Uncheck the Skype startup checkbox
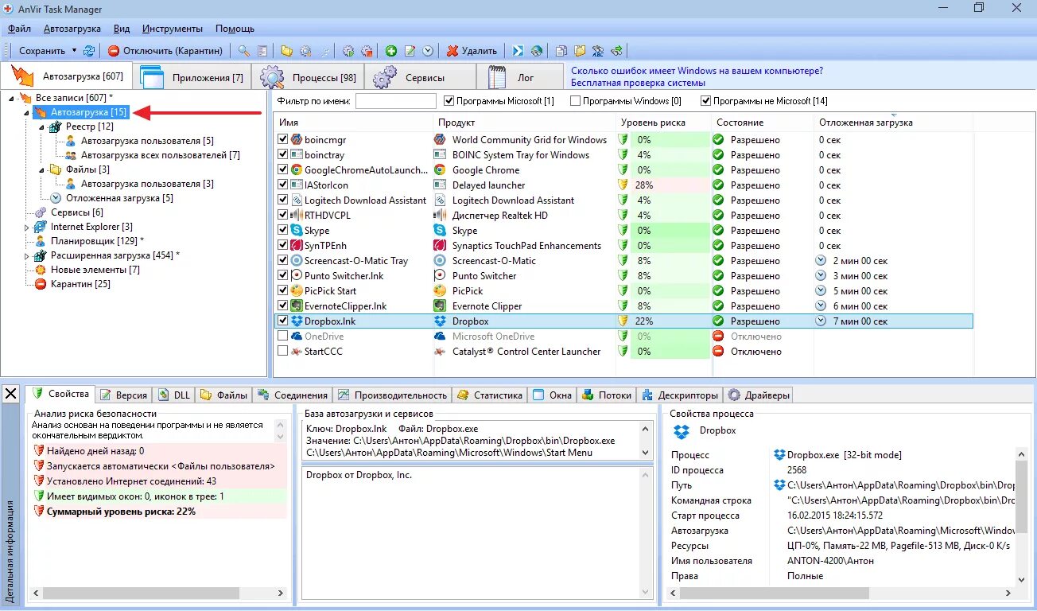The width and height of the screenshot is (1037, 611). point(283,231)
